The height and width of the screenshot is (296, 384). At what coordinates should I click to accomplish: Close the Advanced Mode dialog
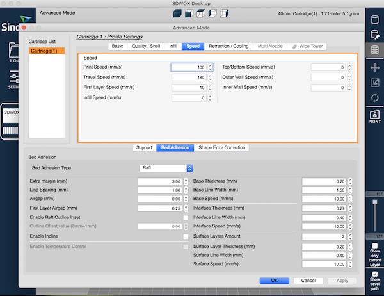(24, 28)
